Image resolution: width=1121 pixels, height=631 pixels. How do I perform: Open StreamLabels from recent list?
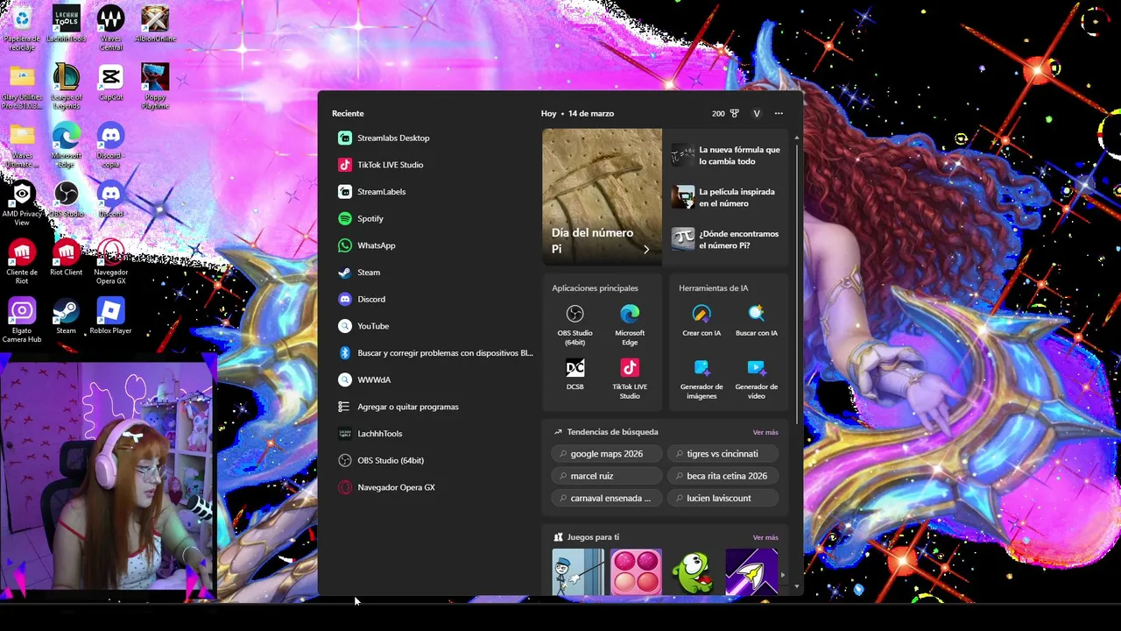click(x=434, y=192)
